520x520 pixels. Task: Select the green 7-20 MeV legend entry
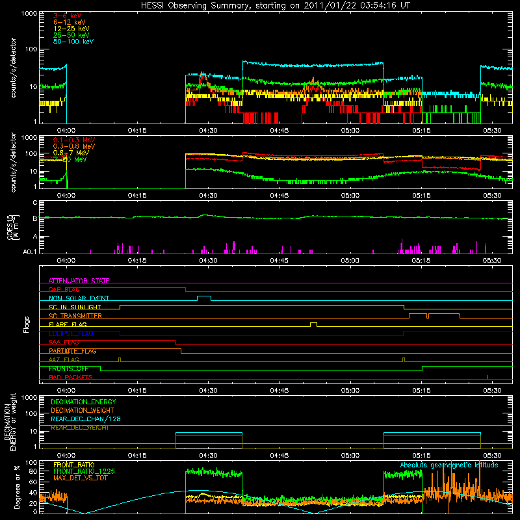[x=70, y=159]
